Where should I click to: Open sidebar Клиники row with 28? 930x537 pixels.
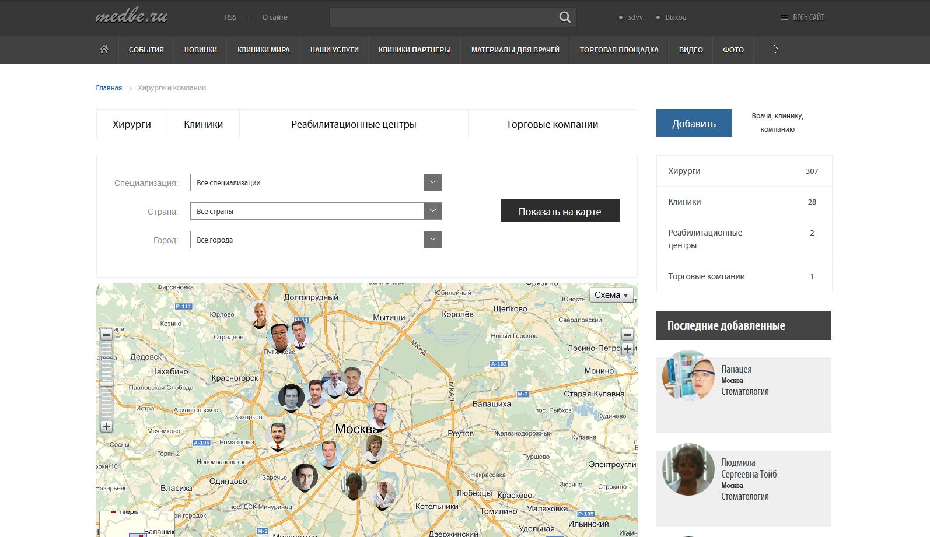744,202
